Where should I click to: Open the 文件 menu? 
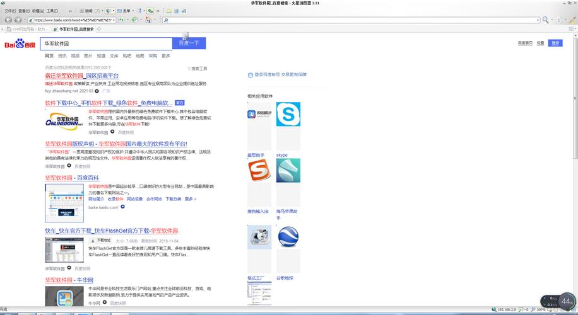coord(9,11)
